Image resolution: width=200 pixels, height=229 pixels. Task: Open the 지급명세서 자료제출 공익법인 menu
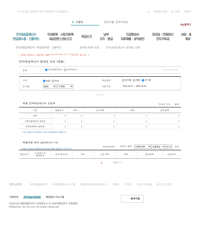(x=133, y=36)
